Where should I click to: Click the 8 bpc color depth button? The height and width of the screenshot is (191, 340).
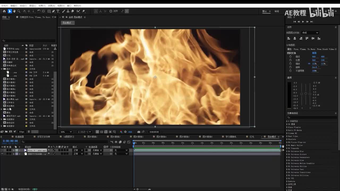tap(22, 132)
